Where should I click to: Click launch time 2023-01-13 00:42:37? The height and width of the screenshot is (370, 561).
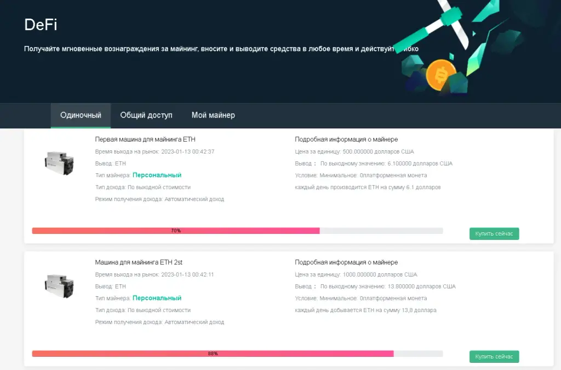tap(188, 151)
